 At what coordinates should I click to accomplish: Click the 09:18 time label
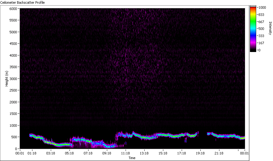(x=107, y=153)
